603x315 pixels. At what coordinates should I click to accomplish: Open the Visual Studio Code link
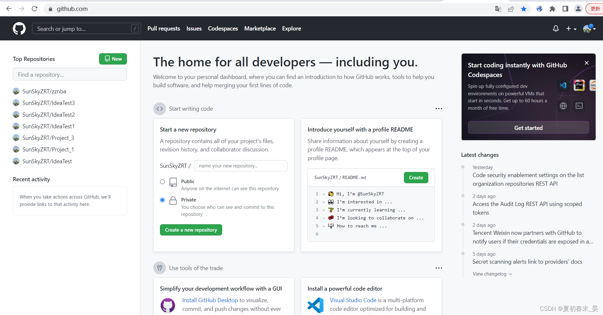(x=353, y=300)
